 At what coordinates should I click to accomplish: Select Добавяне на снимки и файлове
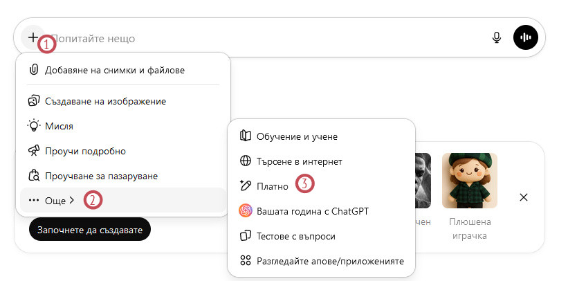114,70
